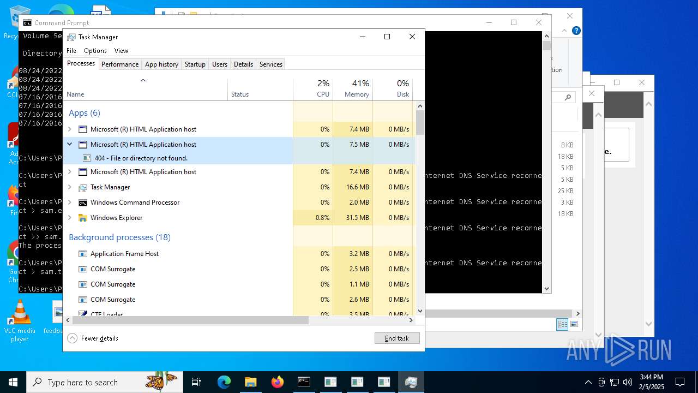The image size is (698, 393).
Task: Click the Task Manager title bar icon
Action: 71,37
